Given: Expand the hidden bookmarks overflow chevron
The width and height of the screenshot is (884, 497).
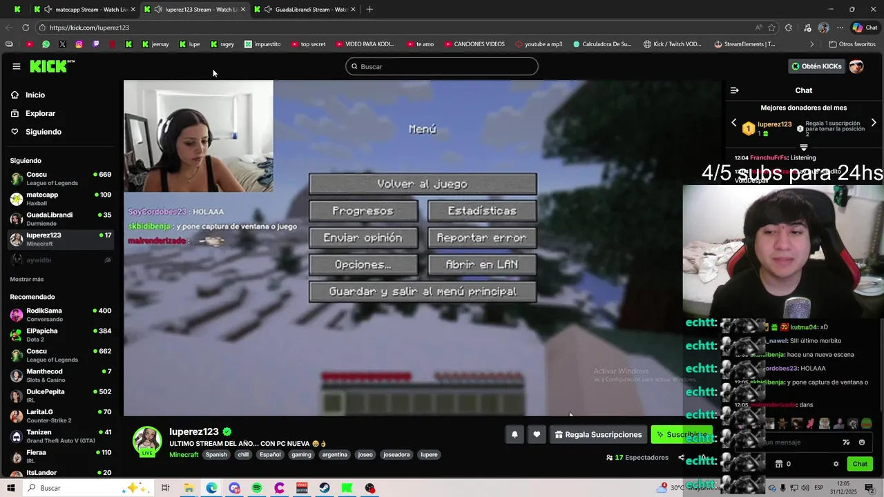Looking at the screenshot, I should (812, 44).
